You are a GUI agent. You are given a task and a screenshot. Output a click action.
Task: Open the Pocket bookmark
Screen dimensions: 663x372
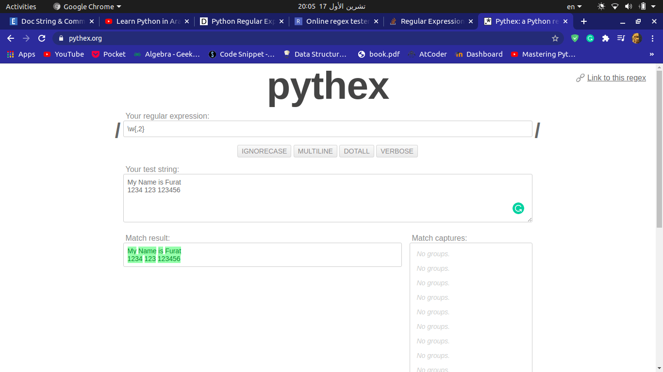tap(108, 54)
